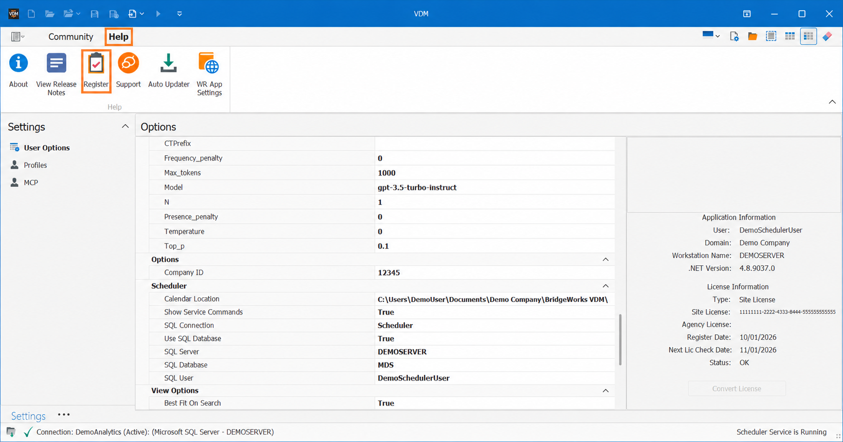843x442 pixels.
Task: Click the Settings link at bottom left
Action: pyautogui.click(x=28, y=416)
